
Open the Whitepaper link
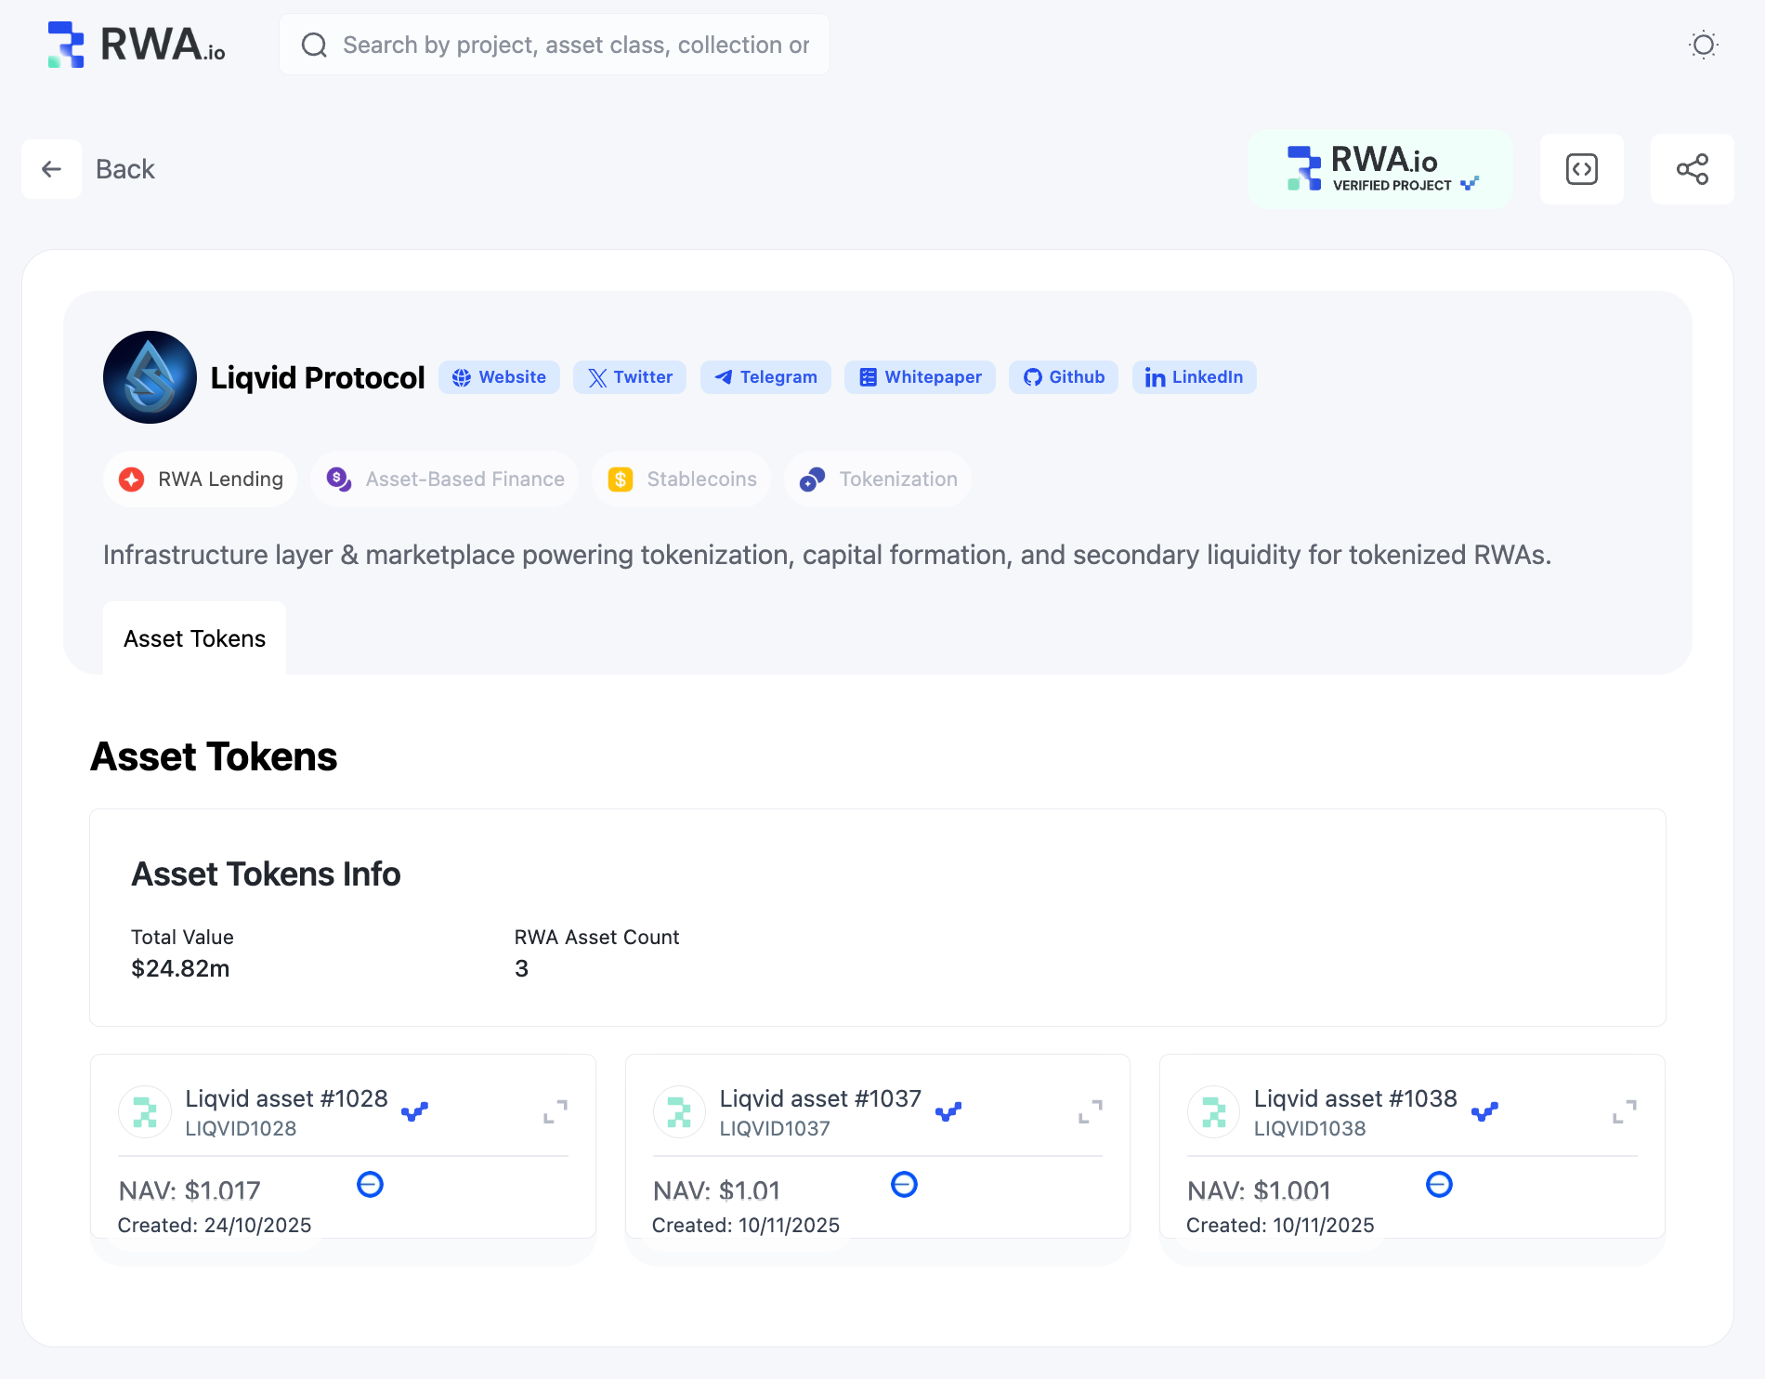click(x=920, y=377)
